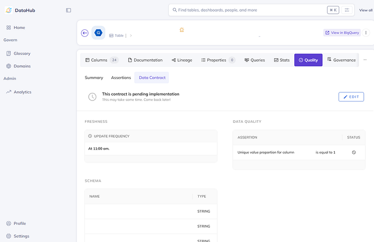Click the DataHub logo

pyautogui.click(x=9, y=10)
